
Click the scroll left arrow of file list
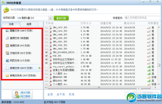click(46, 87)
